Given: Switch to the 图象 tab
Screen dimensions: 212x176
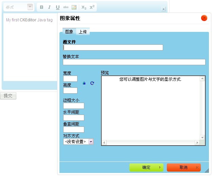Looking at the screenshot, I should (x=69, y=32).
